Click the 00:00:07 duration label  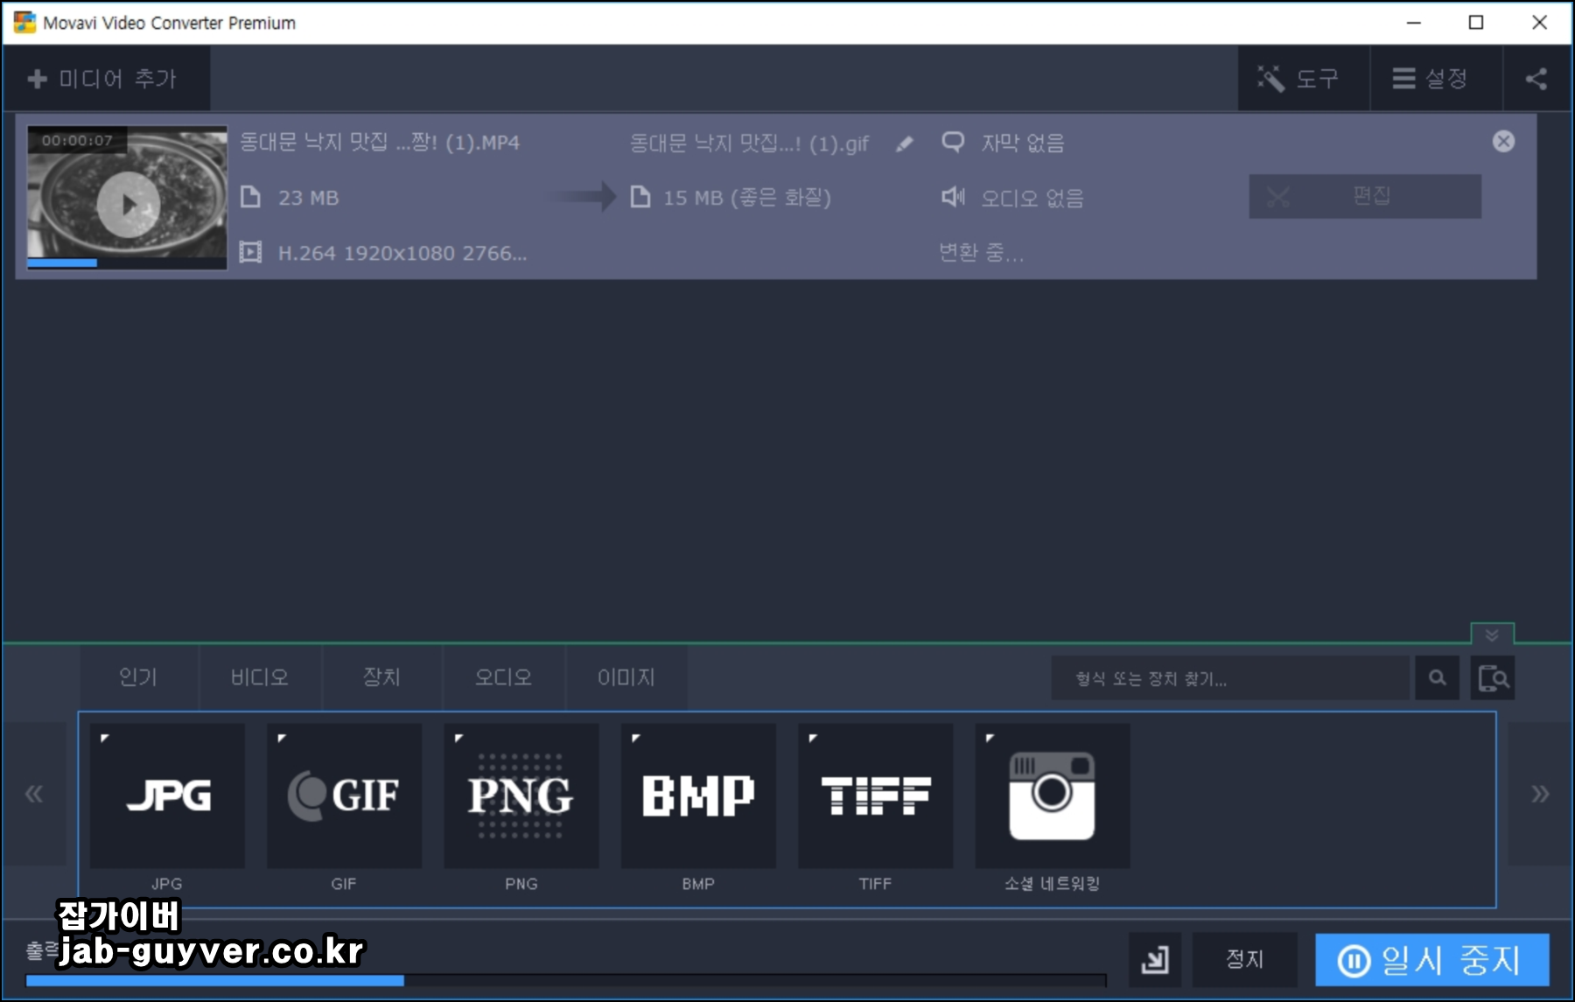click(77, 140)
